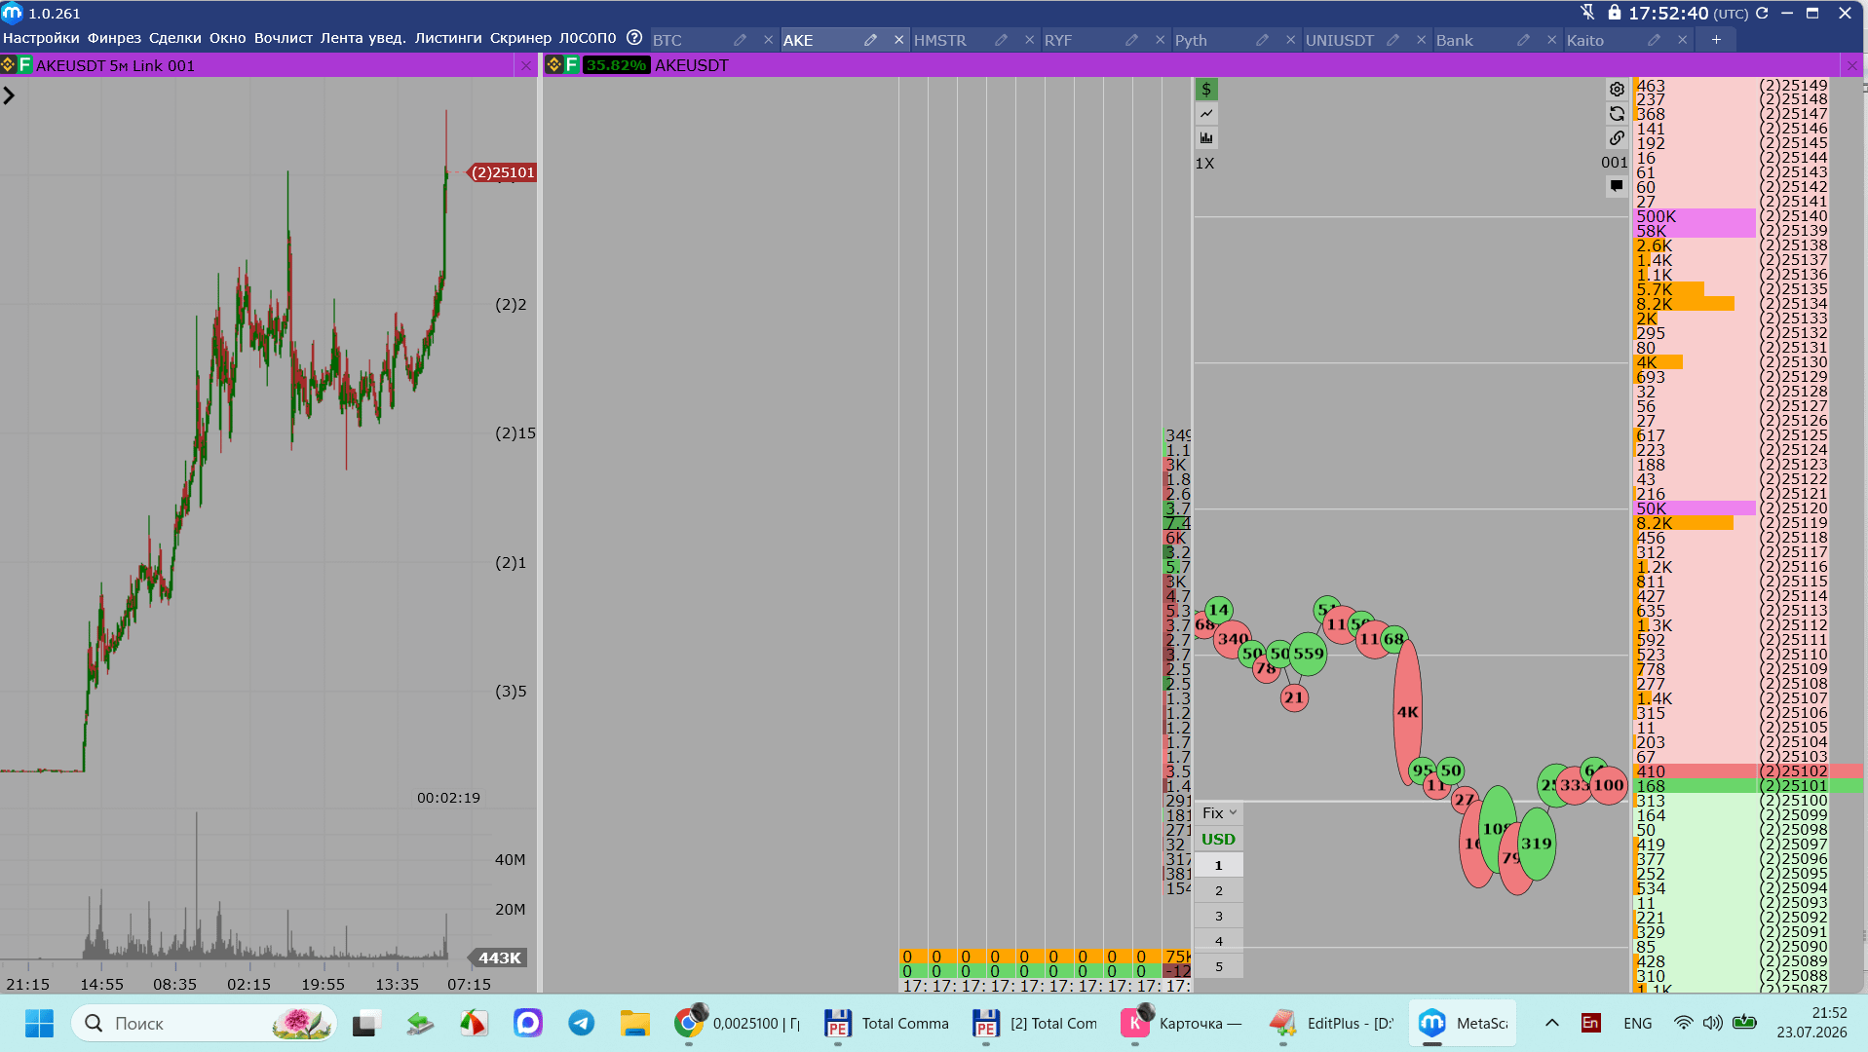Open the Листинги menu
The height and width of the screenshot is (1052, 1868).
tap(448, 38)
